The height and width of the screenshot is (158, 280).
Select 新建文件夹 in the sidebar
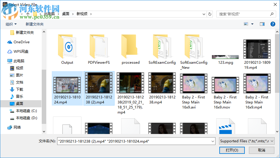pos(22,33)
